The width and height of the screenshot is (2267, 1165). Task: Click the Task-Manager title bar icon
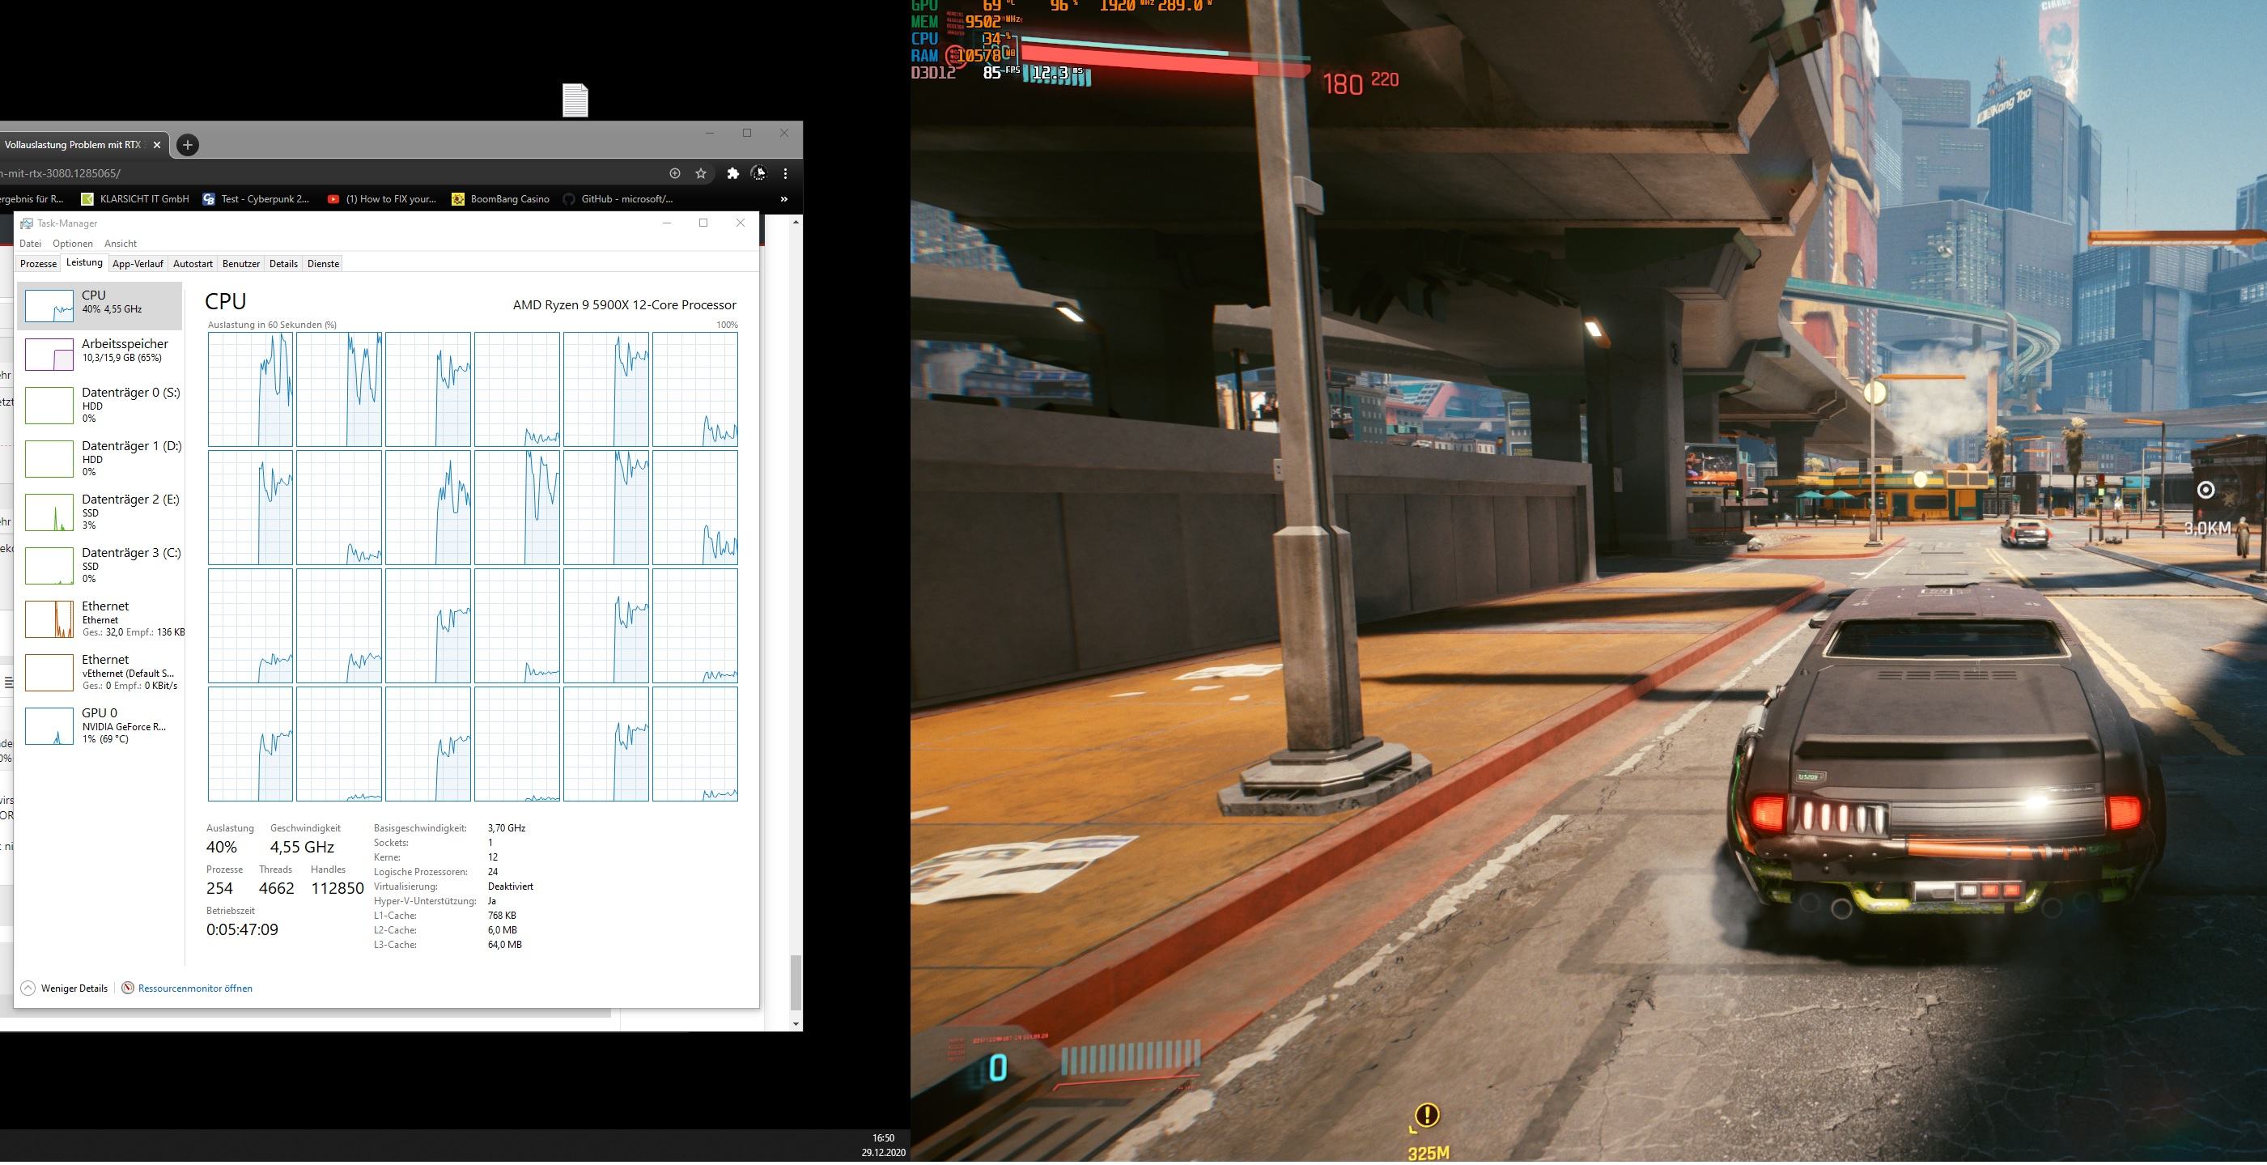[x=27, y=223]
